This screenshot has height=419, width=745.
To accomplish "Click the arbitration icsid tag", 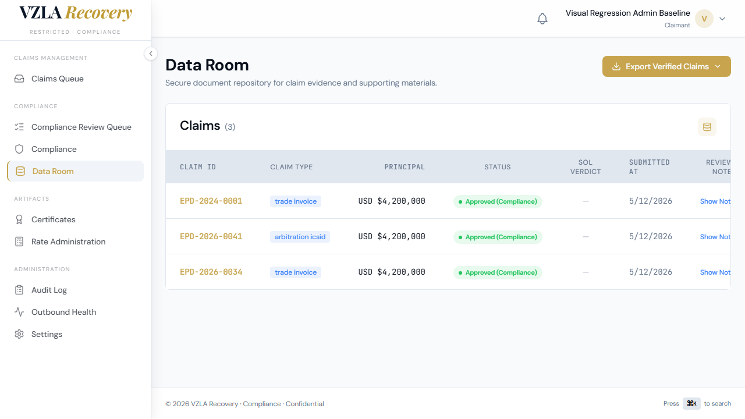I will 300,237.
